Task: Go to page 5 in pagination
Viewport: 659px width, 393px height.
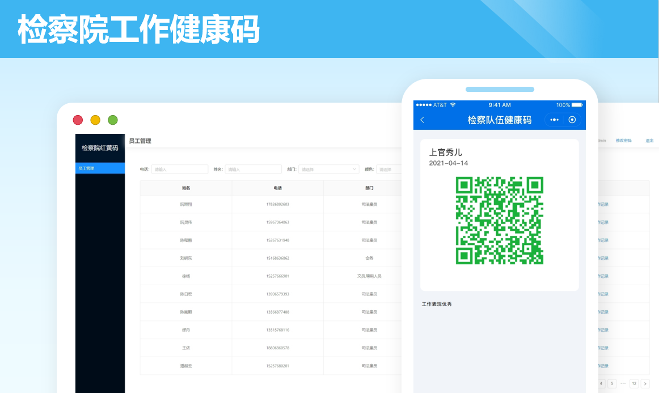Action: 612,383
